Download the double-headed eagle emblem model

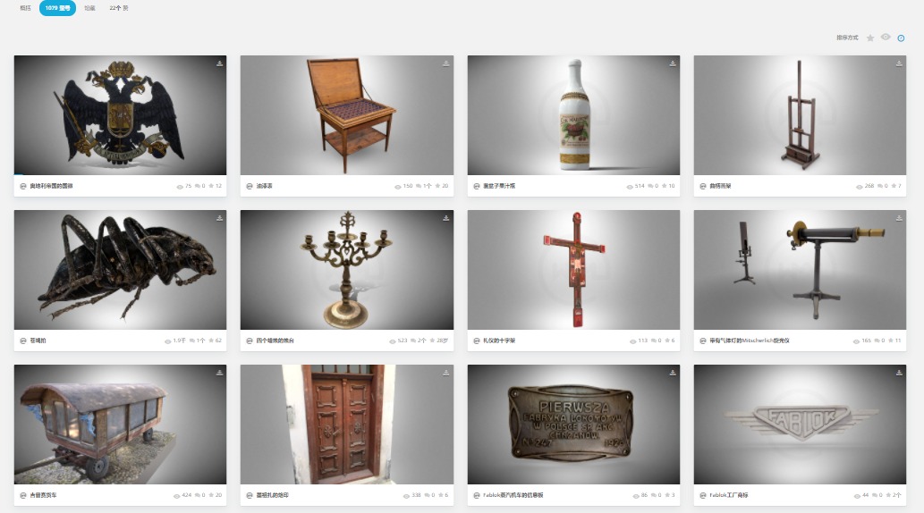(219, 63)
